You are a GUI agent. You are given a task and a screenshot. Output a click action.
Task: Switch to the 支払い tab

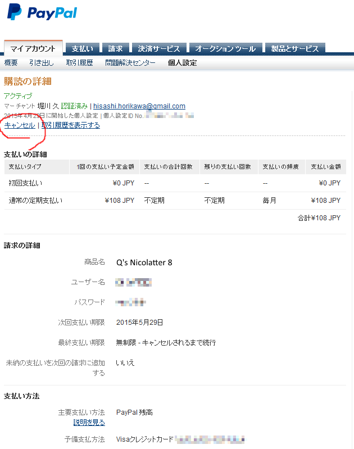click(83, 48)
